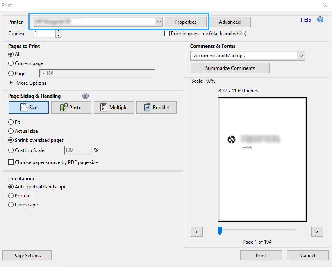Open Page Setup dialog
The image size is (332, 267).
[x=27, y=256]
